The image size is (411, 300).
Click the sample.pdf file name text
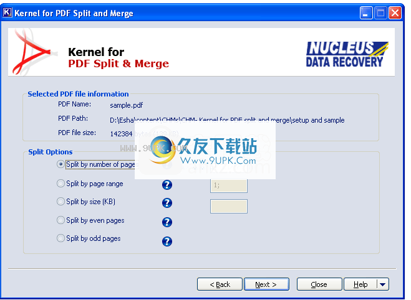[x=127, y=105]
